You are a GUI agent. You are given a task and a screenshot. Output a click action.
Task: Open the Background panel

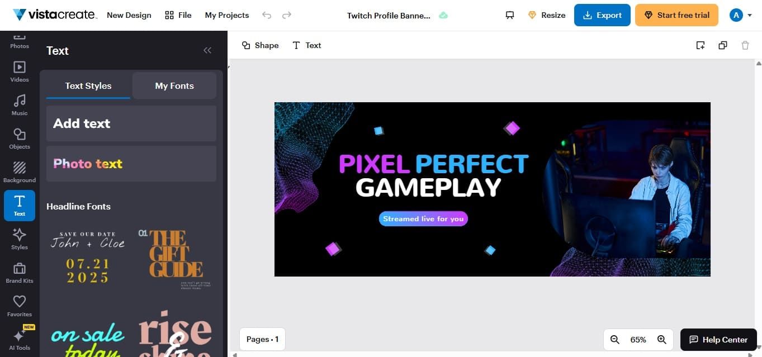pos(19,172)
